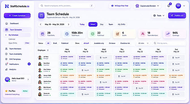
Task: Select the Available only filter
Action: [99, 43]
